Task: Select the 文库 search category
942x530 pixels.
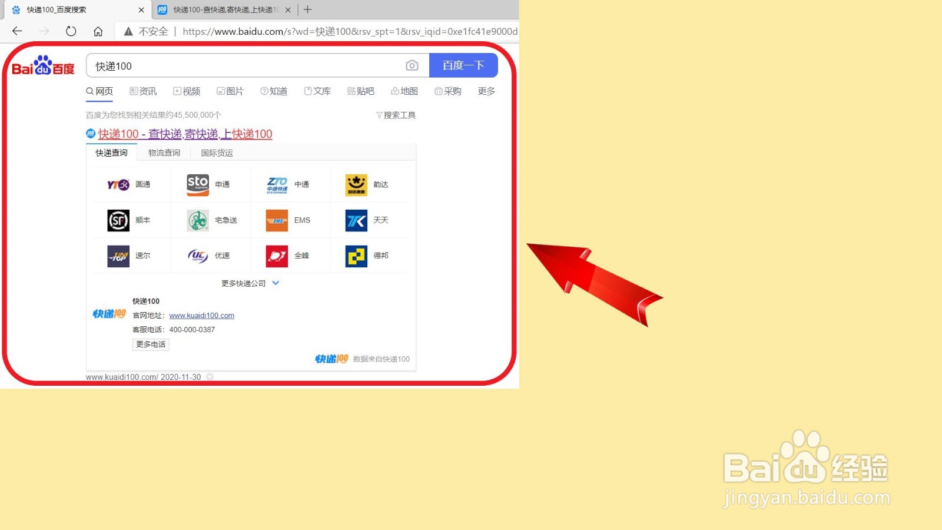Action: click(317, 91)
